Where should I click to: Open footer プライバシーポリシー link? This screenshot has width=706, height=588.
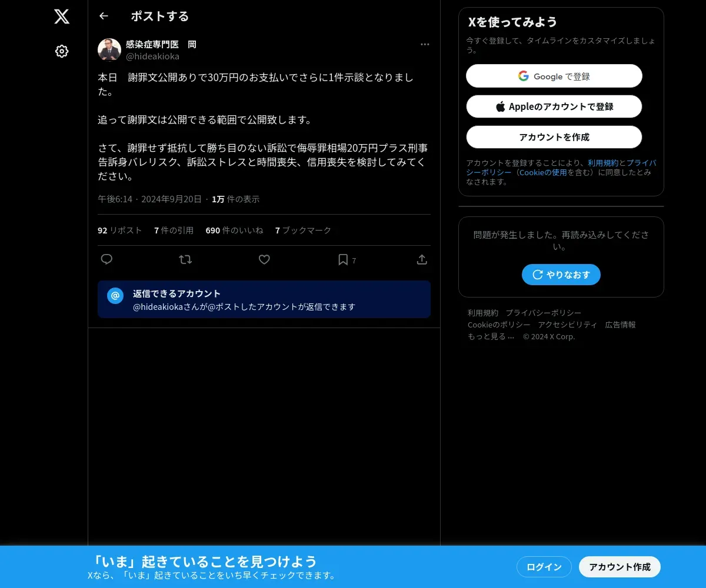(x=544, y=313)
